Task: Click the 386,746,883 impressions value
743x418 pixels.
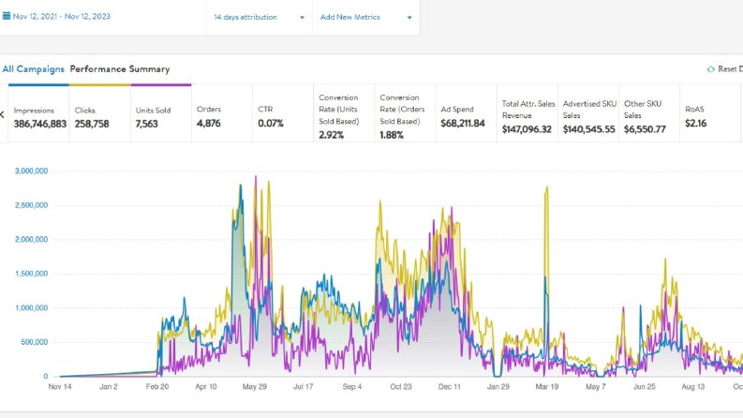Action: point(39,124)
